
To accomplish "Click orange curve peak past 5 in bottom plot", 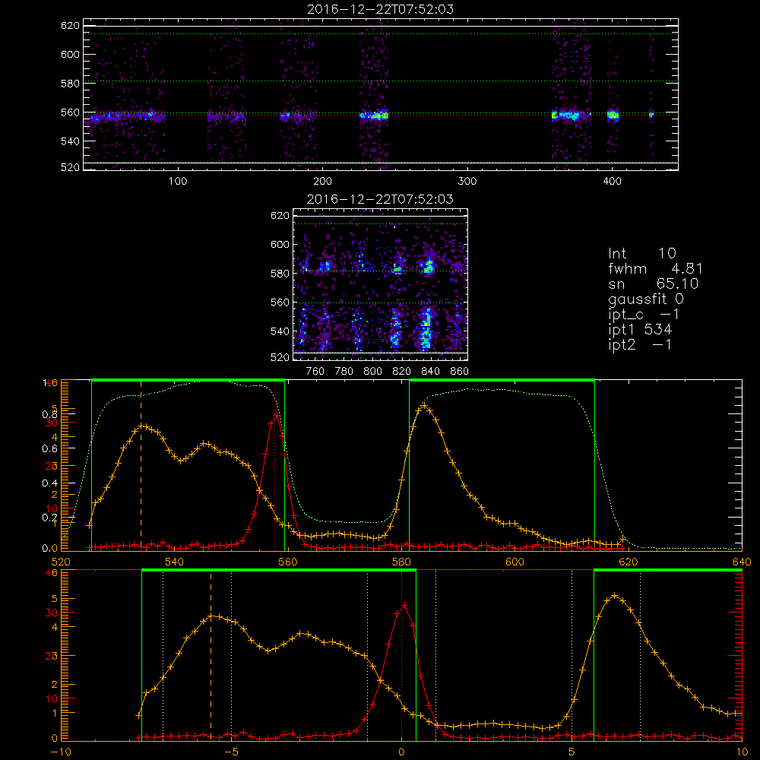I will click(x=615, y=595).
